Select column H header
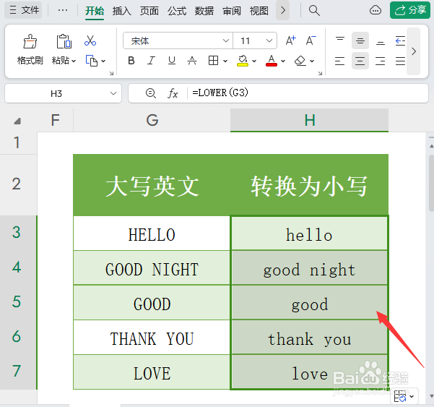The height and width of the screenshot is (407, 434). click(x=310, y=120)
